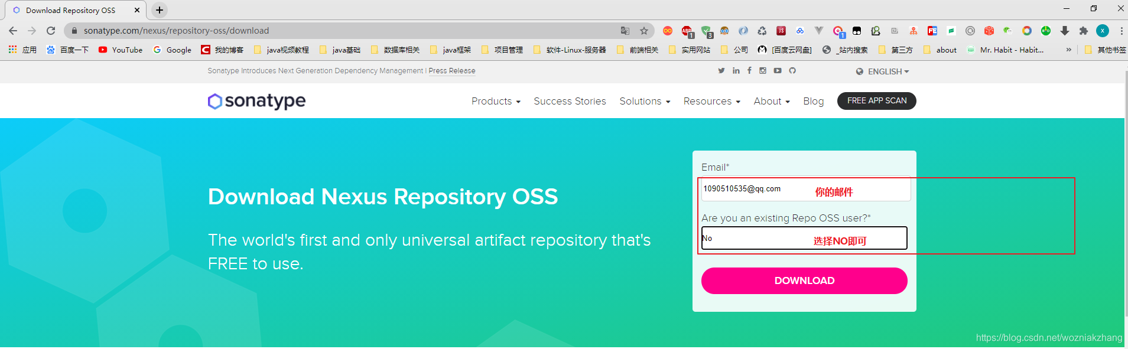1128x349 pixels.
Task: Click the infinity loop extension icon
Action: tap(668, 31)
